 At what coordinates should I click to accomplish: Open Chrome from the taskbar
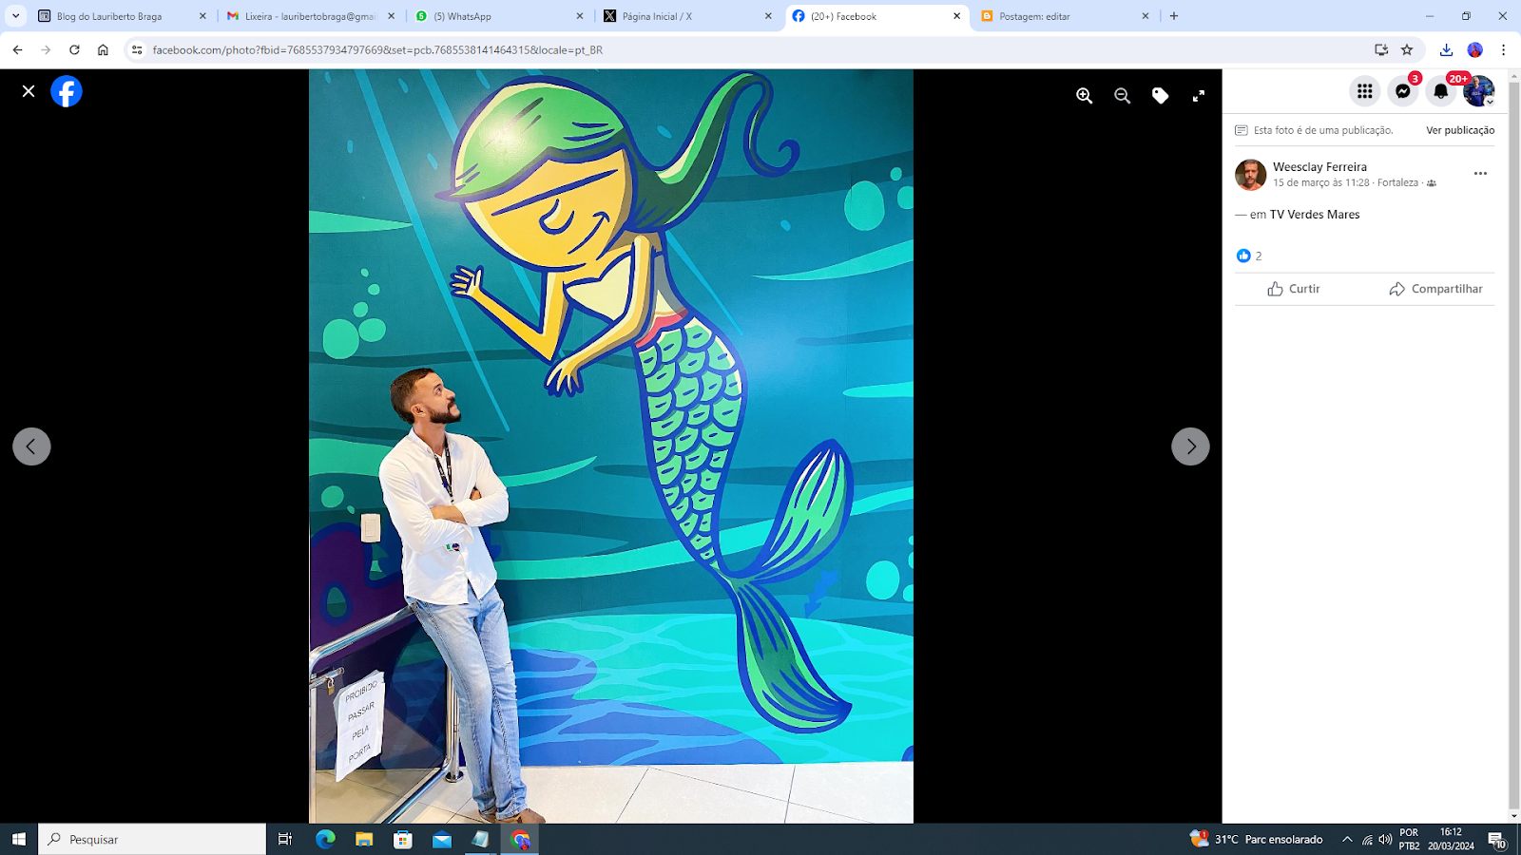pos(520,839)
